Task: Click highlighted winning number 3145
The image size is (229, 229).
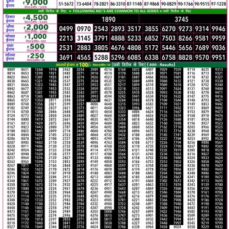Action: pos(84,38)
